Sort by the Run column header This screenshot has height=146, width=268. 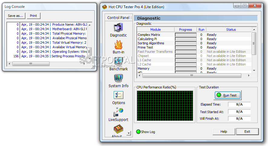click(201, 30)
